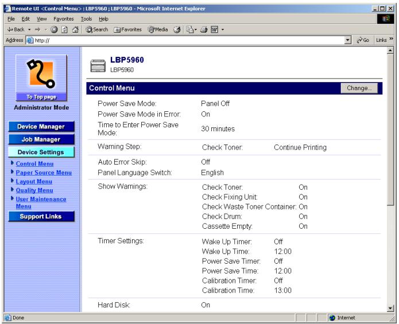Click the History icon in toolbar
Viewport: 399px width, 324px height.
point(177,29)
